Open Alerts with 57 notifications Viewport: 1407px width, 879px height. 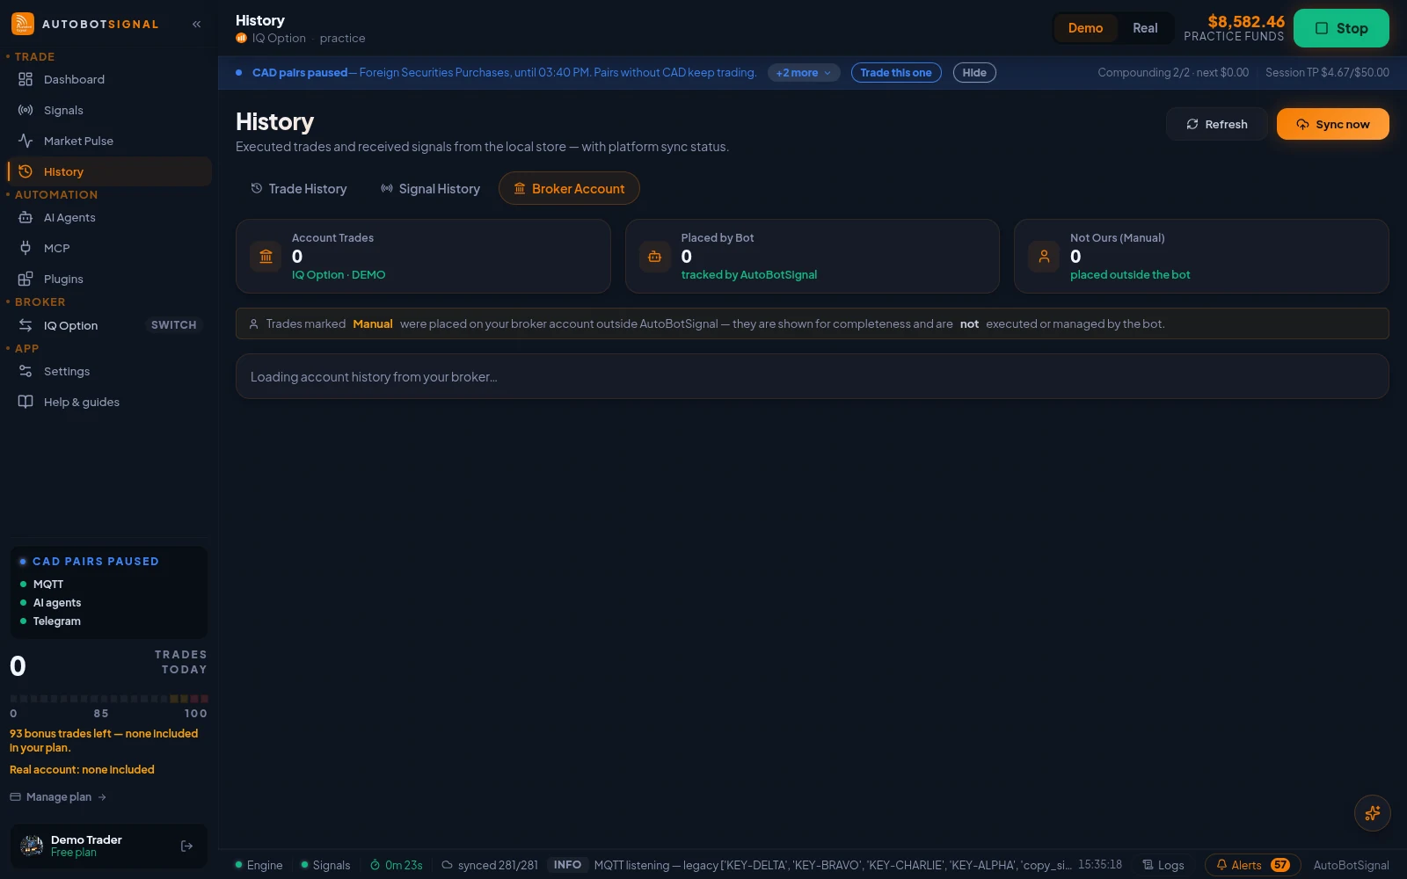tap(1252, 865)
